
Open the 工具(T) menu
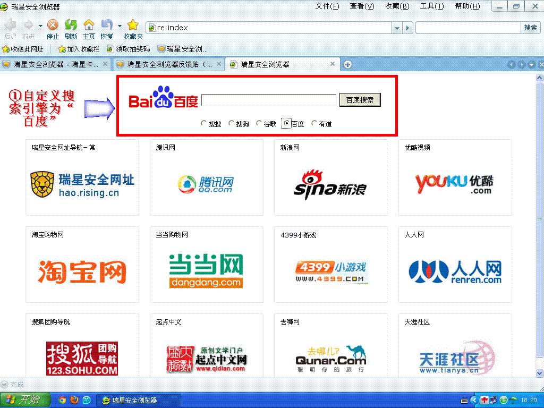click(431, 6)
